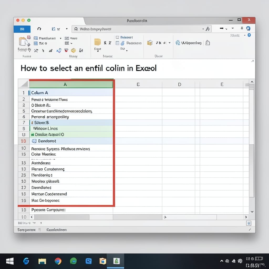The height and width of the screenshot is (269, 269).
Task: Click the blue swirl icon in ribbon
Action: [x=59, y=50]
